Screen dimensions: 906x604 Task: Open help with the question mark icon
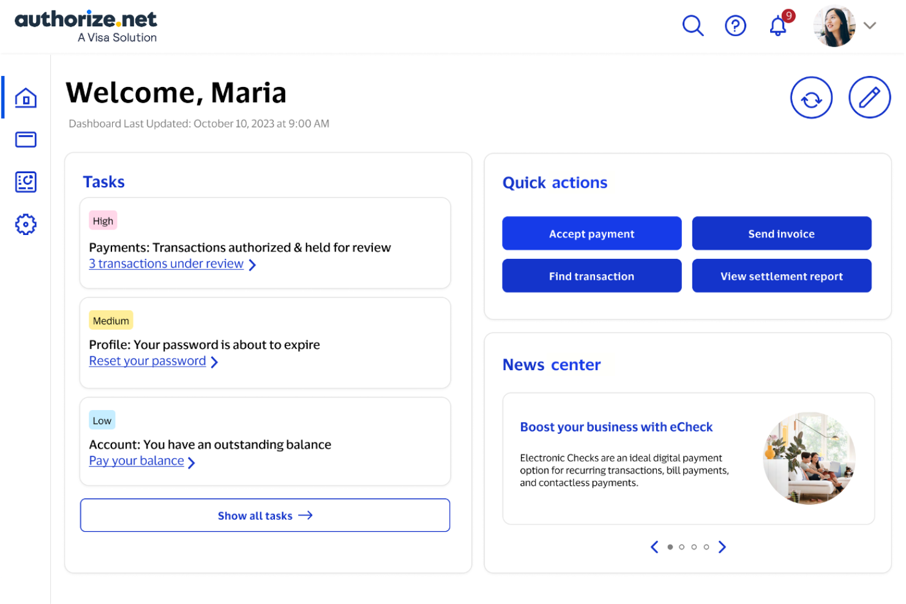(x=735, y=26)
